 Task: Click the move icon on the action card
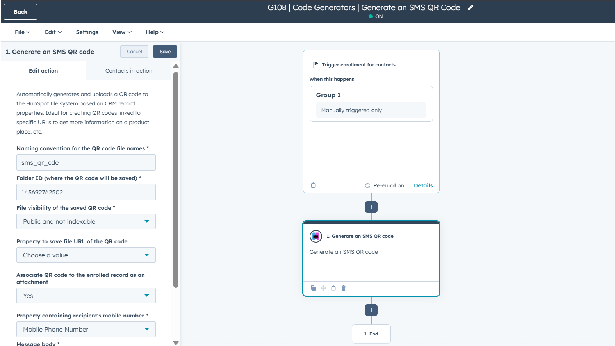pyautogui.click(x=323, y=288)
